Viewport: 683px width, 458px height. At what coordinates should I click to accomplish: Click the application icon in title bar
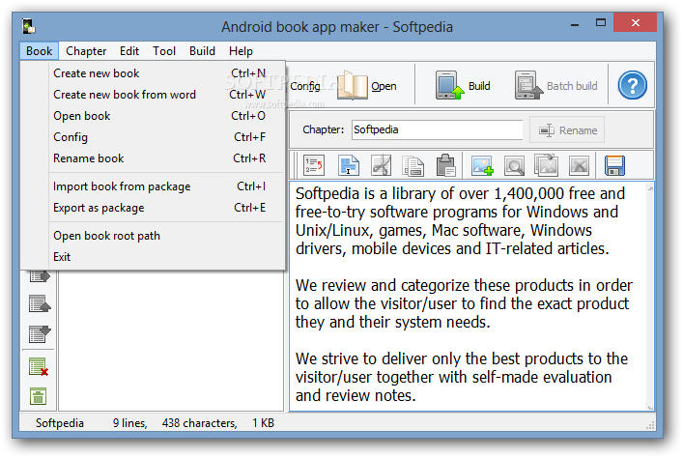[28, 26]
